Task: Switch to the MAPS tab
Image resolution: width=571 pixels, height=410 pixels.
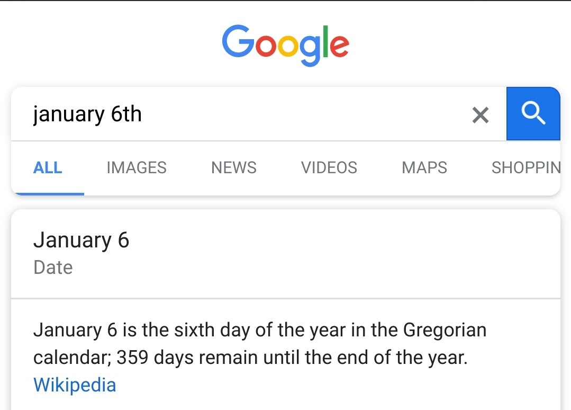Action: (x=424, y=168)
